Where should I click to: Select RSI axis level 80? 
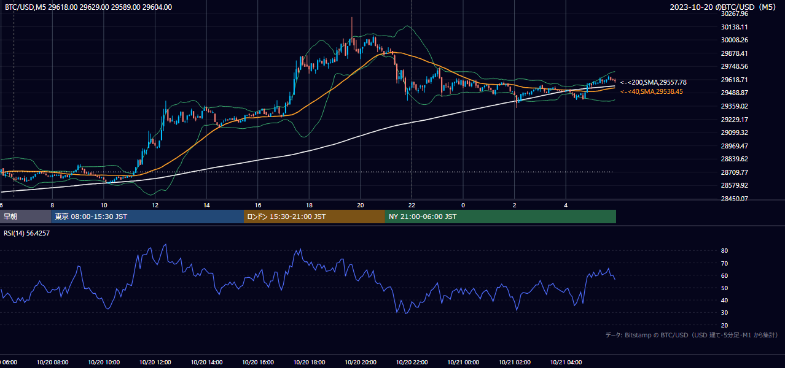point(725,251)
